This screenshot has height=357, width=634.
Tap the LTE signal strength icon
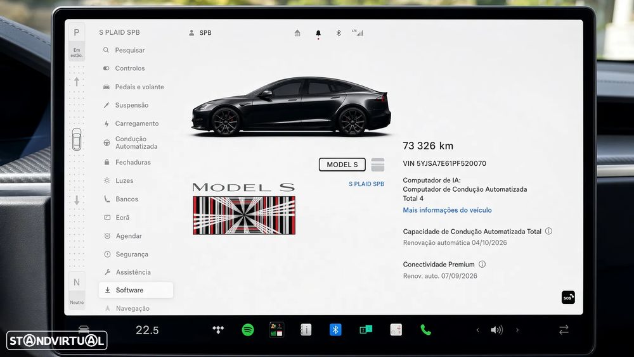click(358, 33)
